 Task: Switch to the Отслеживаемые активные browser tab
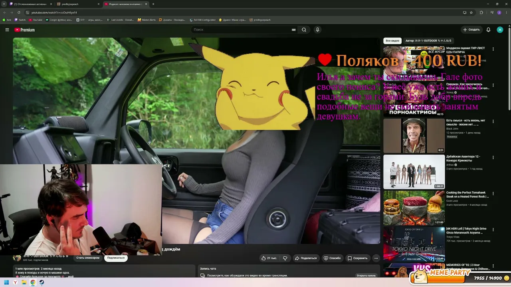(31, 4)
